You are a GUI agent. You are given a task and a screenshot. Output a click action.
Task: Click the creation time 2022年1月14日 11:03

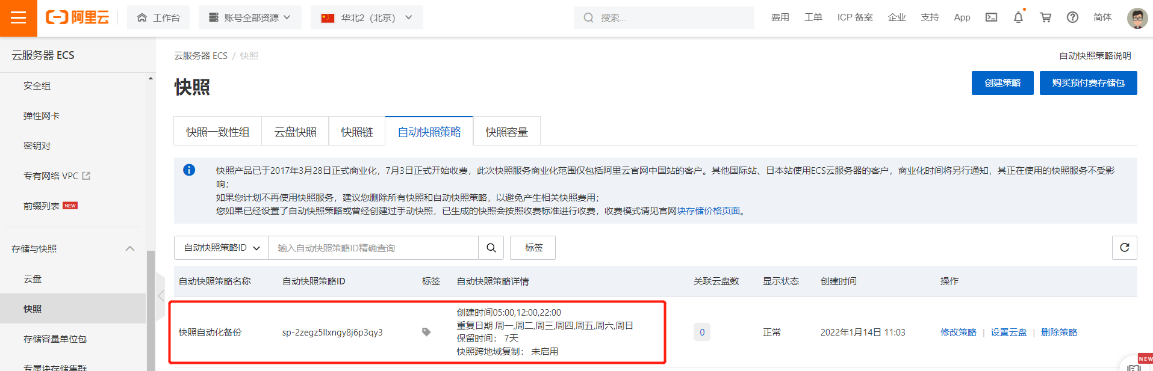[862, 333]
